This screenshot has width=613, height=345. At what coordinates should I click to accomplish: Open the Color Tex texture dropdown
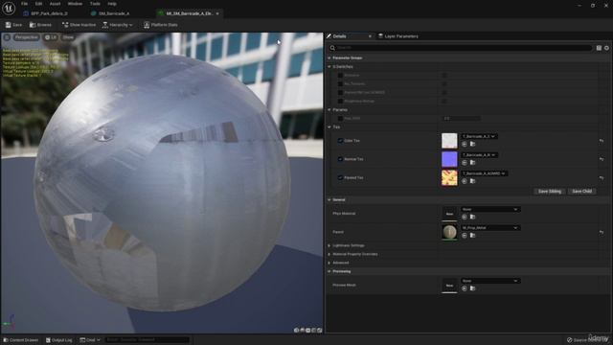[479, 136]
